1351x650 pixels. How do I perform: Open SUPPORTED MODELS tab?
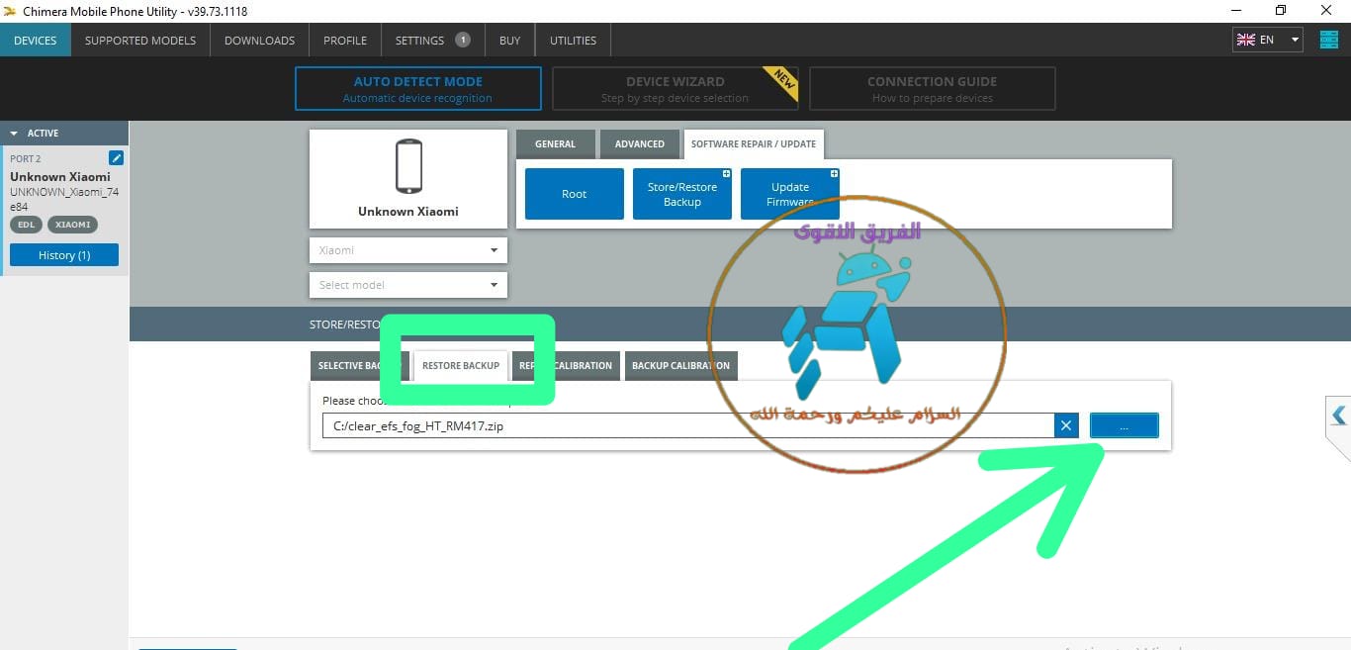[140, 41]
